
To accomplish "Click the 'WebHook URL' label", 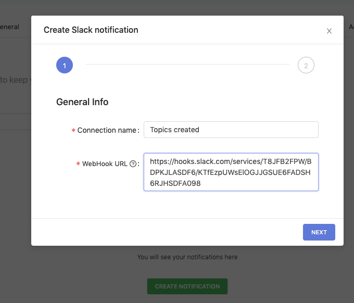I will (105, 163).
